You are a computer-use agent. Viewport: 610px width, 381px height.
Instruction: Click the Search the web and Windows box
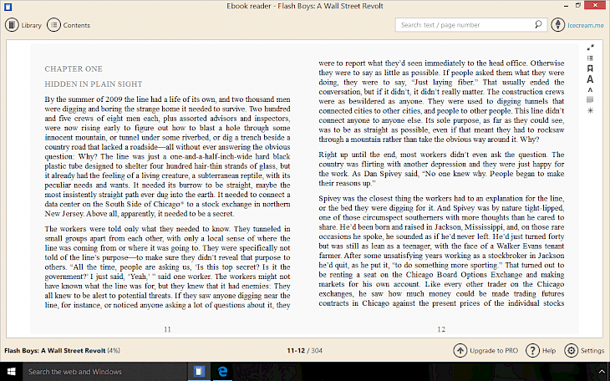pyautogui.click(x=105, y=372)
